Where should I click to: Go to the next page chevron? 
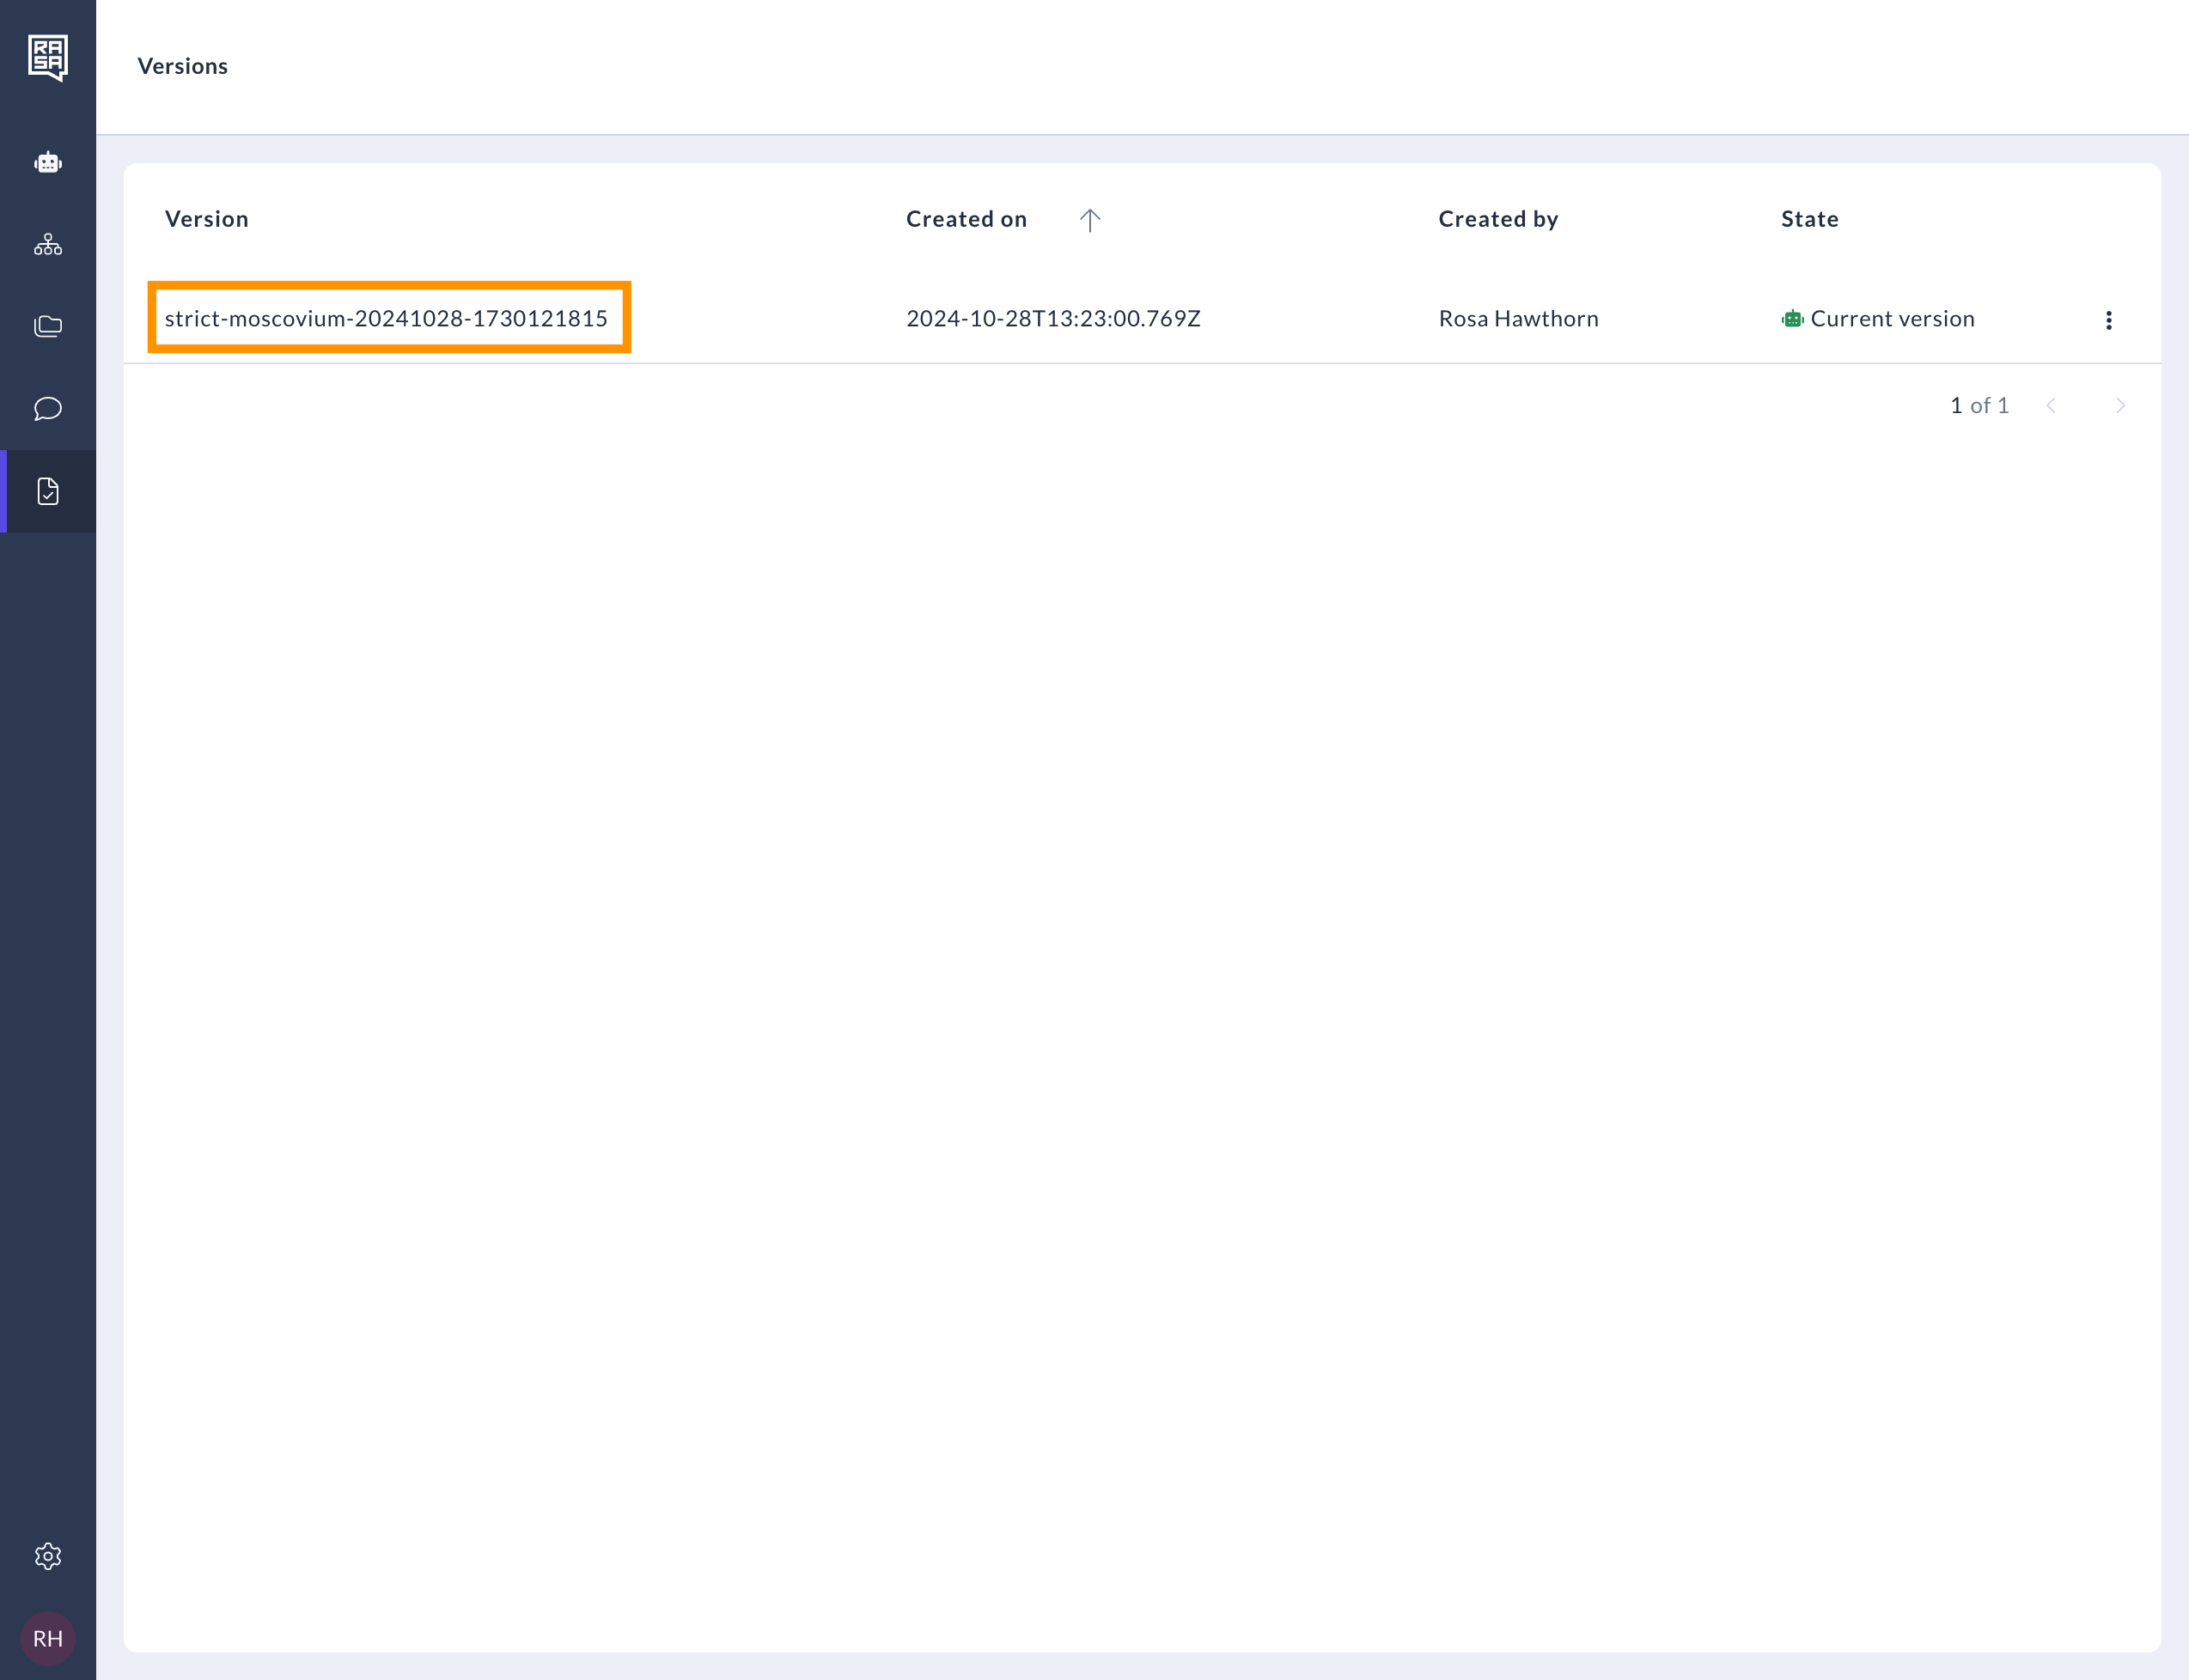click(x=2120, y=405)
